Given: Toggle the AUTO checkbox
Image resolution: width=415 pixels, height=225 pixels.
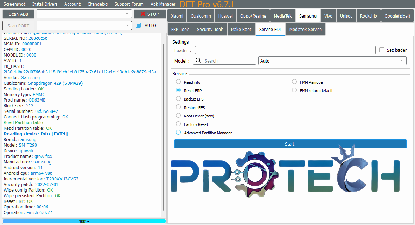Looking at the screenshot, I should pyautogui.click(x=138, y=25).
